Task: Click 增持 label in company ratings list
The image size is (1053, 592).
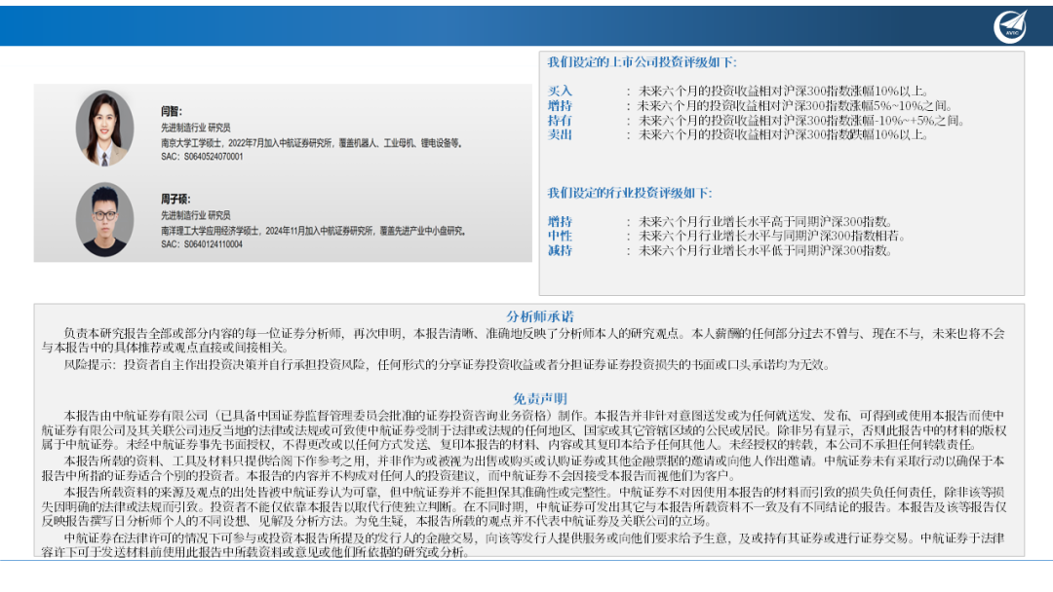Action: pos(560,106)
